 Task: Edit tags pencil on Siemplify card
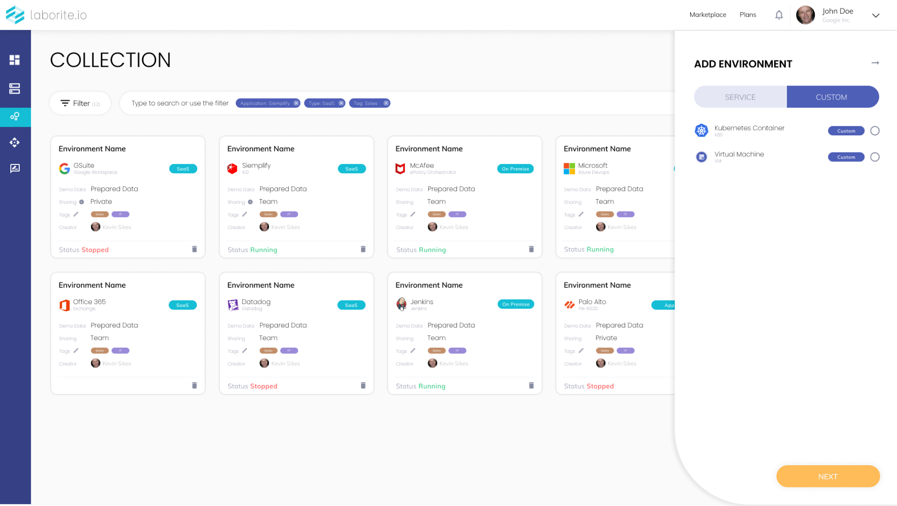coord(244,214)
